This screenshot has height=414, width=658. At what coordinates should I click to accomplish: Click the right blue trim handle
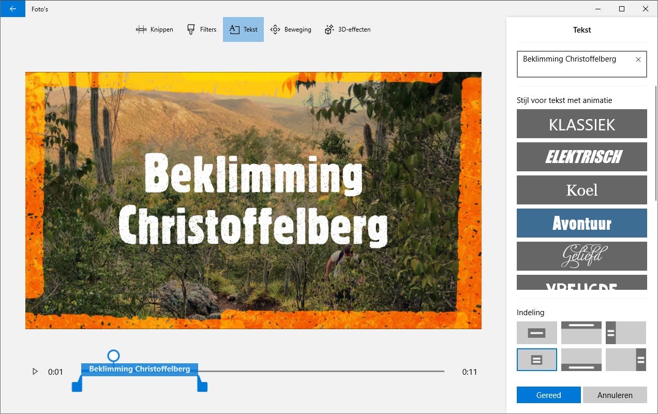pyautogui.click(x=202, y=386)
